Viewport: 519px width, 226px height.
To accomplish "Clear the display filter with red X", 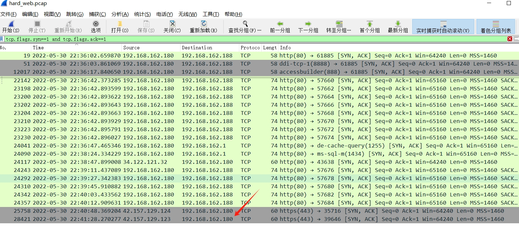I will point(510,39).
